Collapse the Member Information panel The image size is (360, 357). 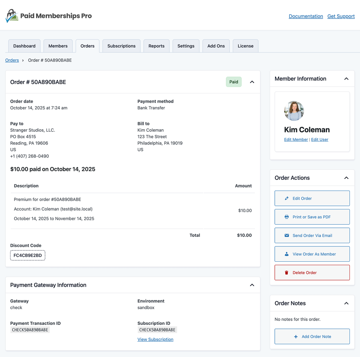click(x=346, y=79)
